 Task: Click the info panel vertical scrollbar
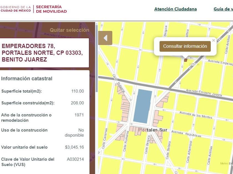97,59
